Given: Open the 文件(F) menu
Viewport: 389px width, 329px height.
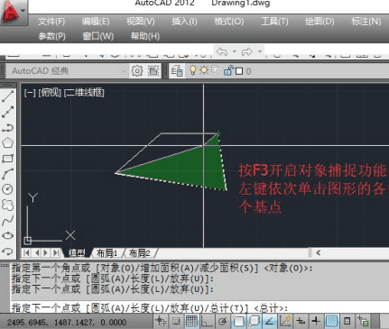Looking at the screenshot, I should point(51,22).
